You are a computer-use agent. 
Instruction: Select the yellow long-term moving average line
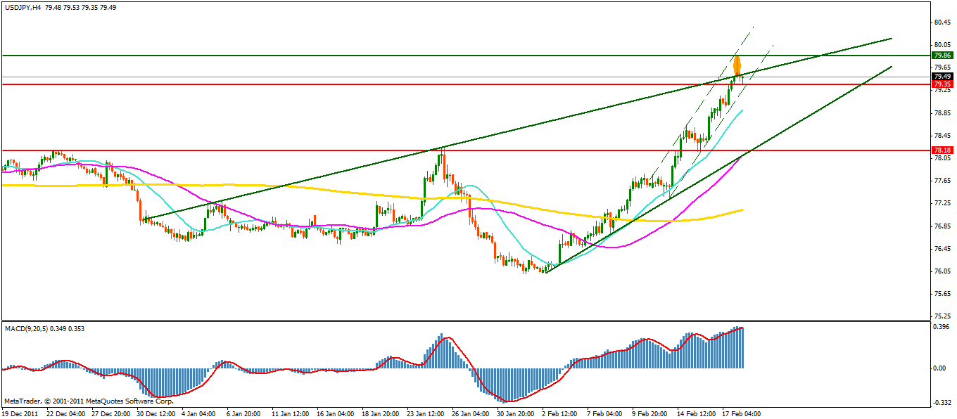pyautogui.click(x=281, y=186)
